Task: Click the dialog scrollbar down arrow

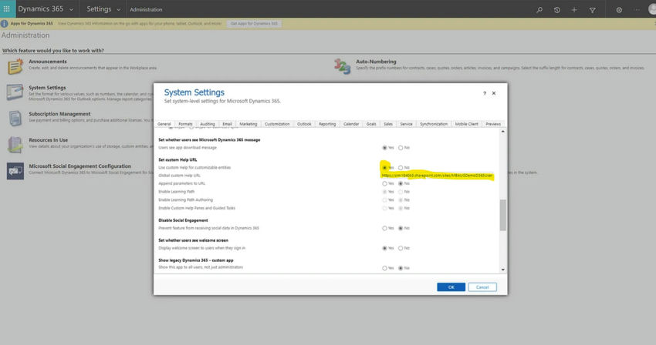Action: 503,270
